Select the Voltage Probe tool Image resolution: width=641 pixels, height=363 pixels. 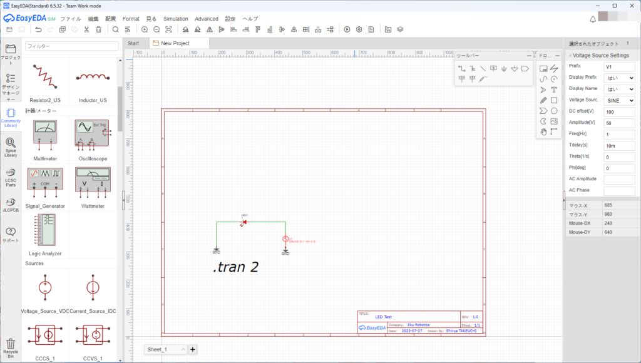[x=483, y=79]
